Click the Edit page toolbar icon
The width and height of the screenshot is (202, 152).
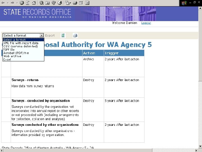tap(81, 3)
